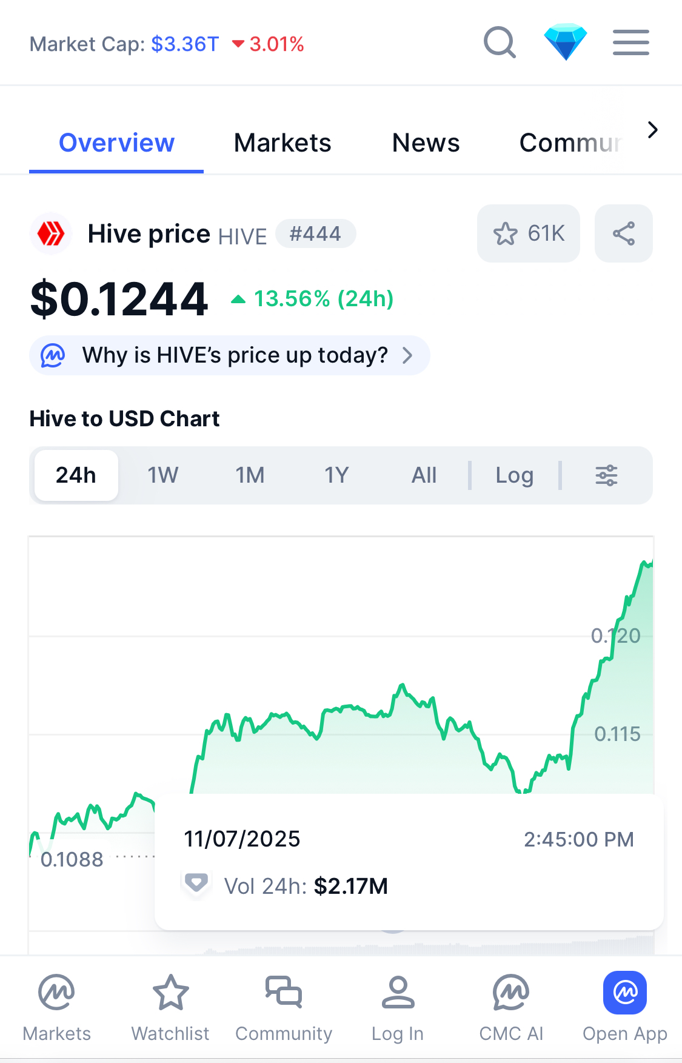Select the 1Y chart range
The image size is (682, 1063).
336,475
